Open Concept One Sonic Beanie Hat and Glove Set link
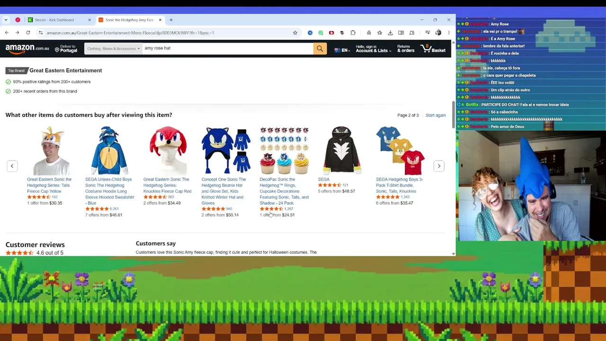Image resolution: width=606 pixels, height=341 pixels. 223,191
